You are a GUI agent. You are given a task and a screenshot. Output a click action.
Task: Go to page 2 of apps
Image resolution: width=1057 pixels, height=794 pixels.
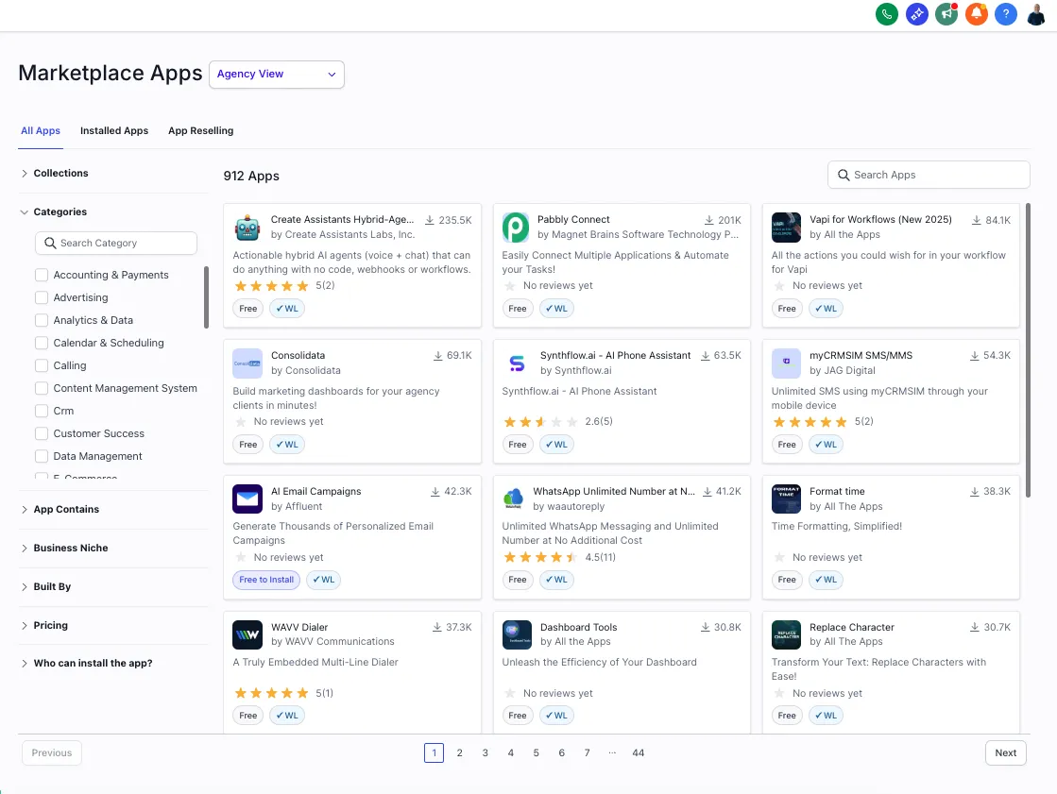click(x=460, y=752)
